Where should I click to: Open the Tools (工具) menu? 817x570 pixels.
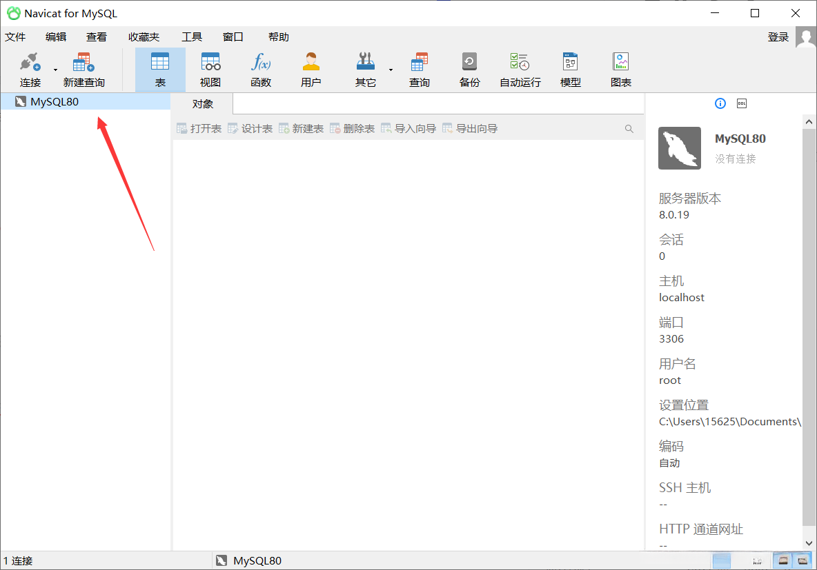click(x=192, y=37)
